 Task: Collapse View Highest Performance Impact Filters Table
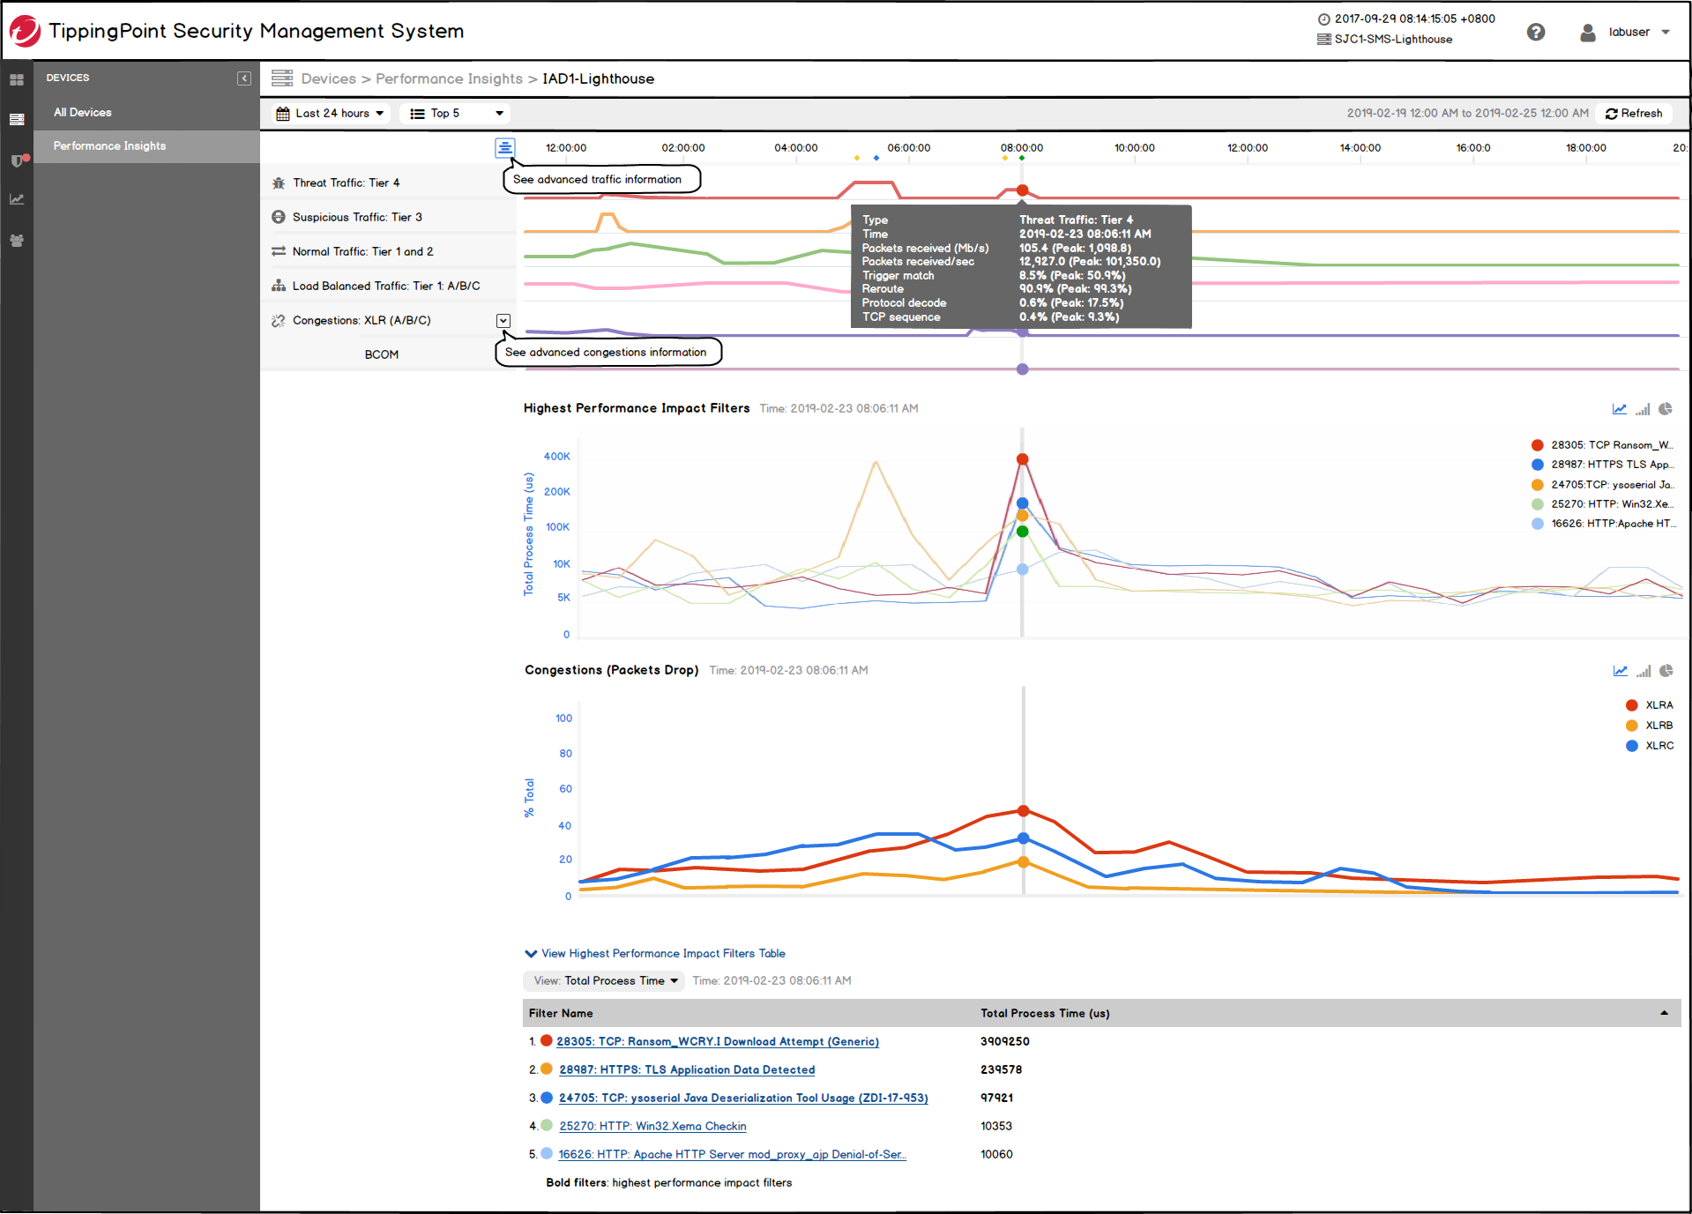[654, 953]
